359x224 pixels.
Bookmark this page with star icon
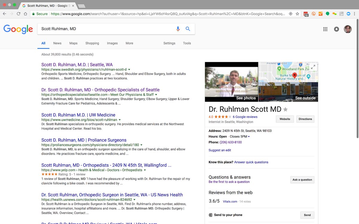coord(297,14)
